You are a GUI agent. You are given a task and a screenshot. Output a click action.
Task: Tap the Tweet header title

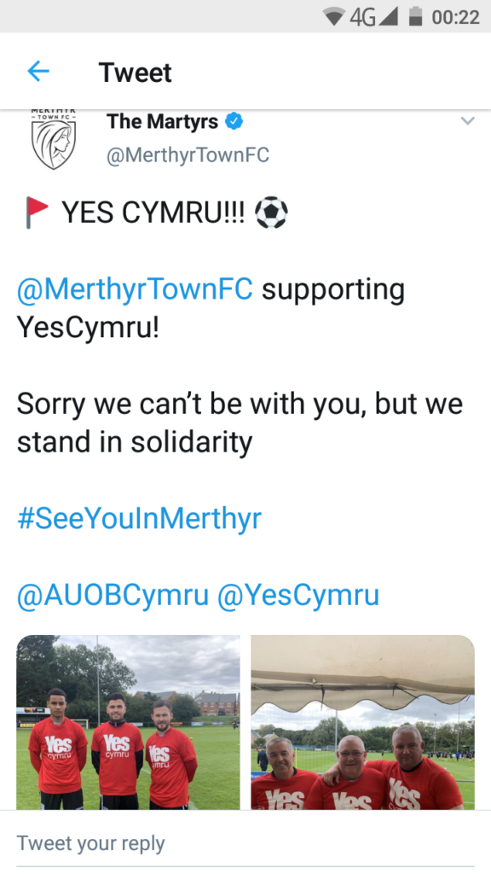136,73
